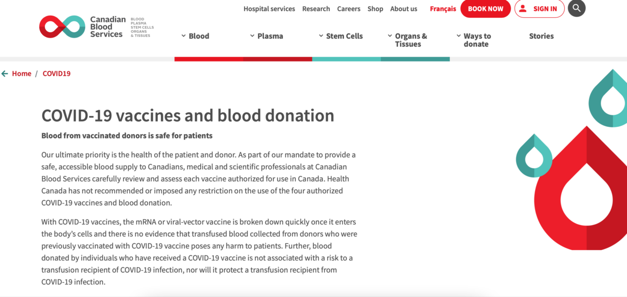Expand the Organs & Tissues menu
Image resolution: width=627 pixels, height=297 pixels.
tap(408, 40)
